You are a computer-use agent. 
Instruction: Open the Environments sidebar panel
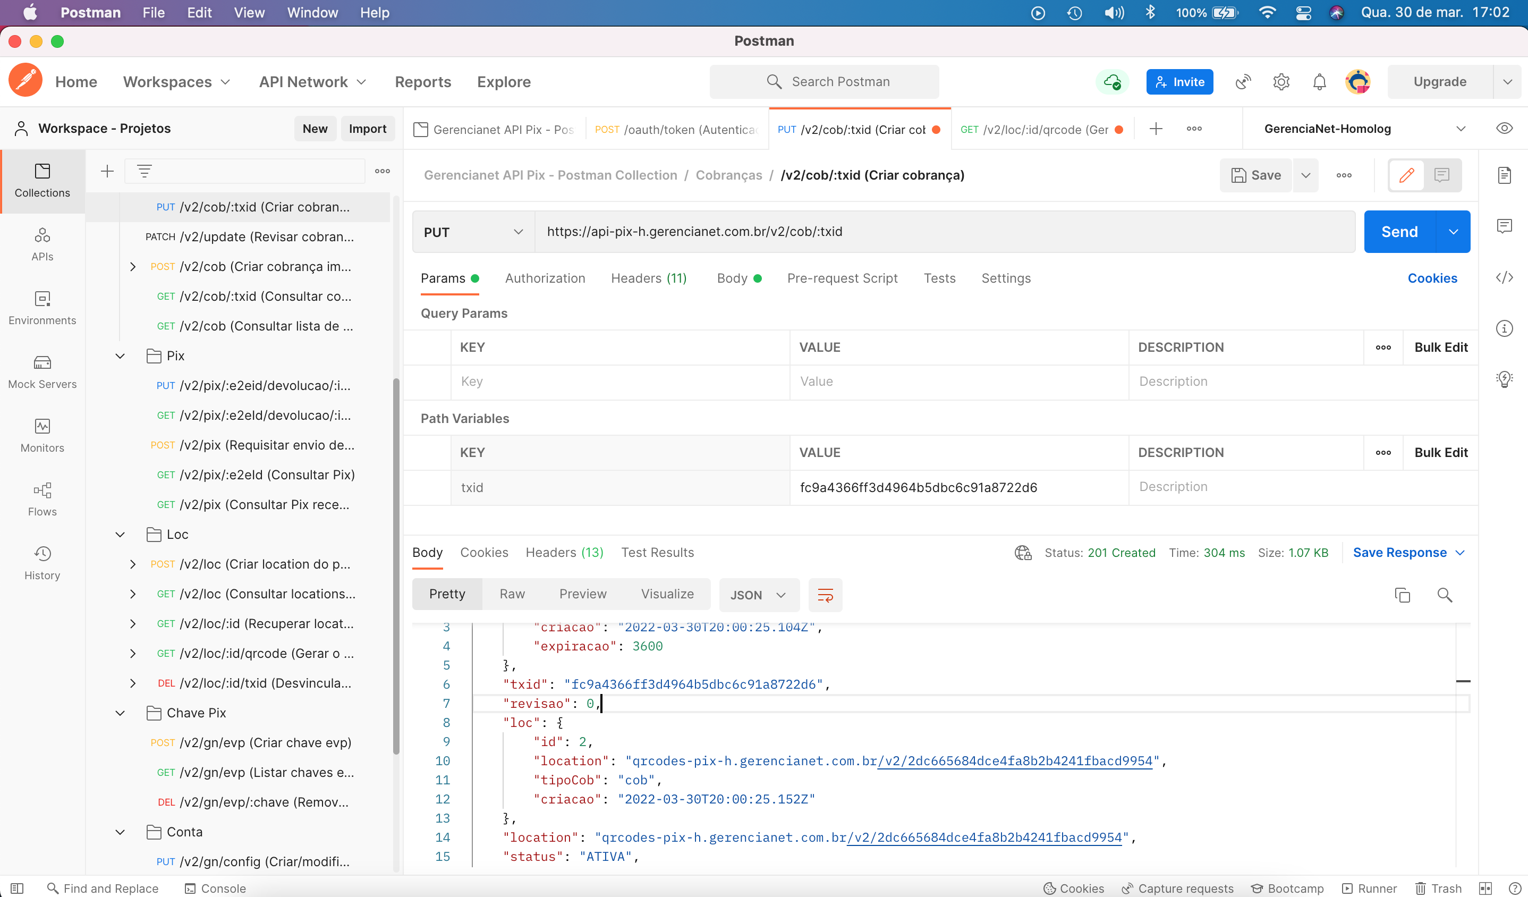coord(42,308)
